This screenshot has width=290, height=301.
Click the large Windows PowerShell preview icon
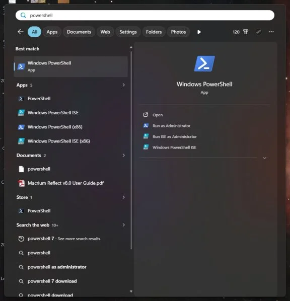tap(204, 64)
